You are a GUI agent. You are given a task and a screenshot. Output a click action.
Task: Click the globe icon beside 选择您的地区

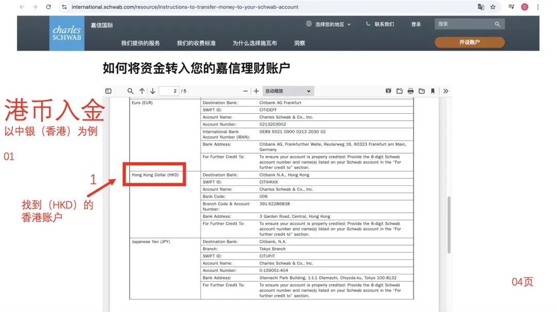coord(309,24)
